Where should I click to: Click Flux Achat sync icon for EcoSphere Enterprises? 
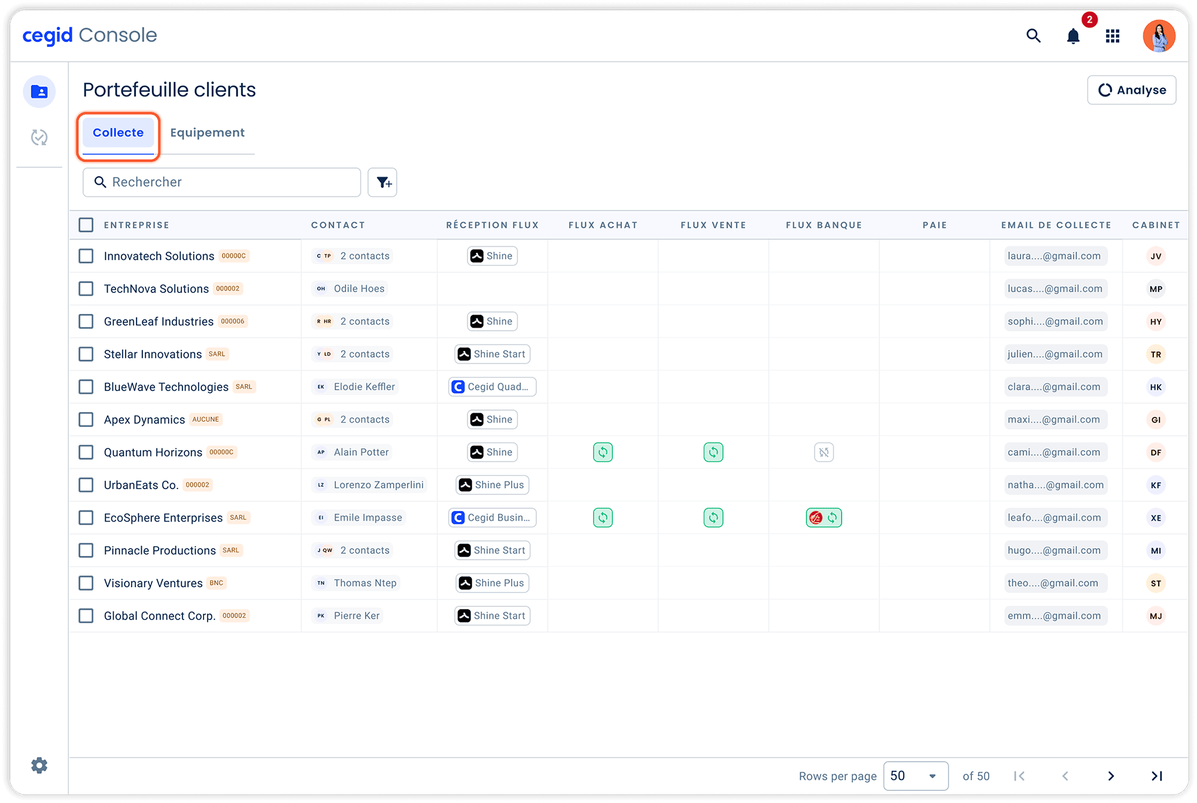coord(603,518)
